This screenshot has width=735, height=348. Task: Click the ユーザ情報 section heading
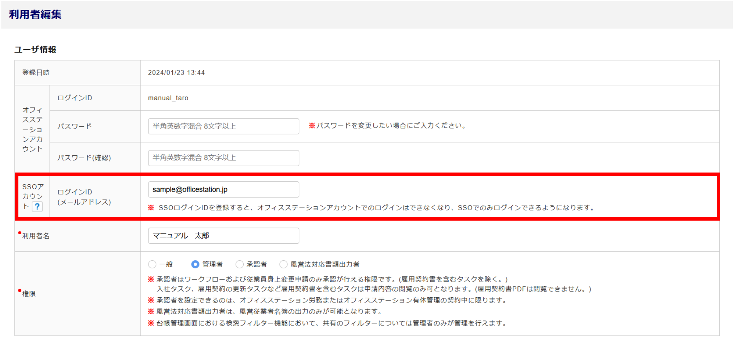[35, 50]
